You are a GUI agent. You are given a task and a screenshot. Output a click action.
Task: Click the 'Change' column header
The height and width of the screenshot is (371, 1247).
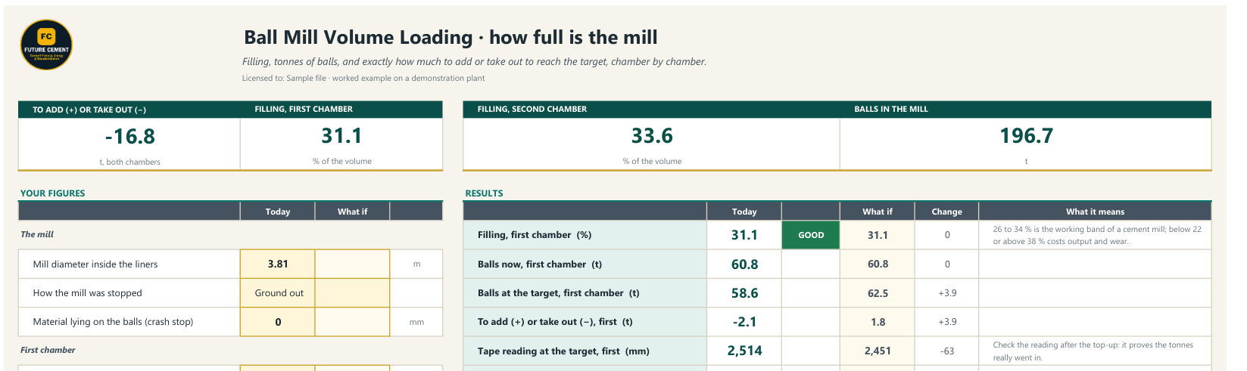[946, 212]
